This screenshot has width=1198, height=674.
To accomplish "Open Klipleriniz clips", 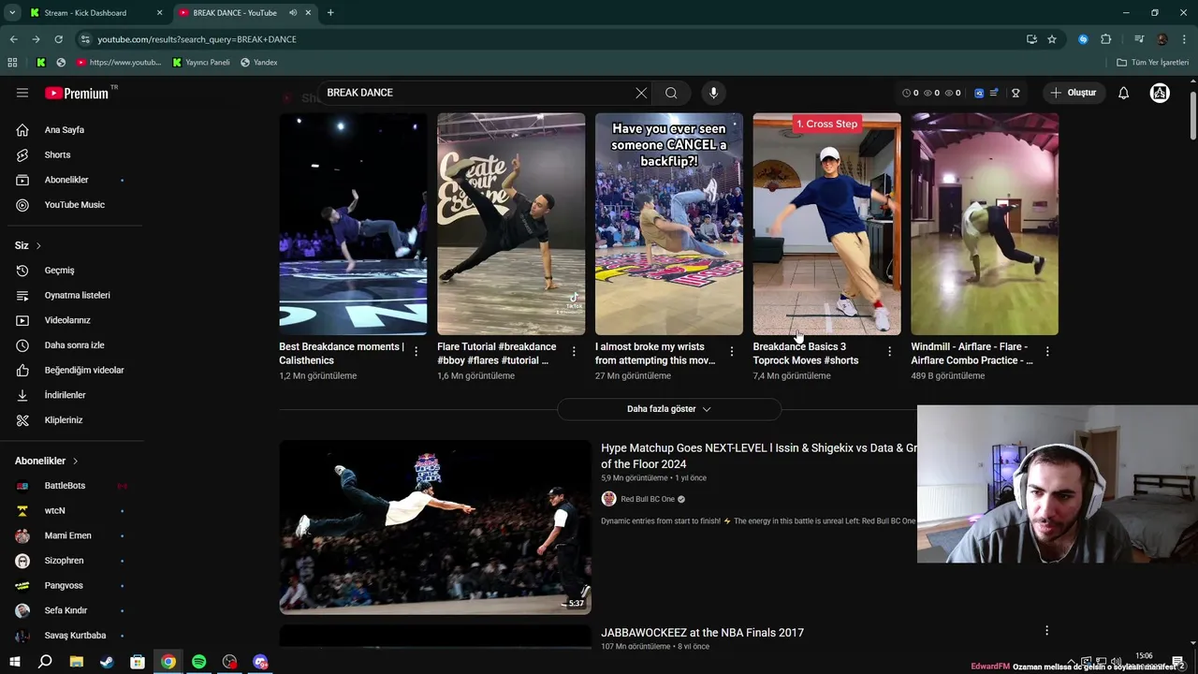I will coord(64,420).
